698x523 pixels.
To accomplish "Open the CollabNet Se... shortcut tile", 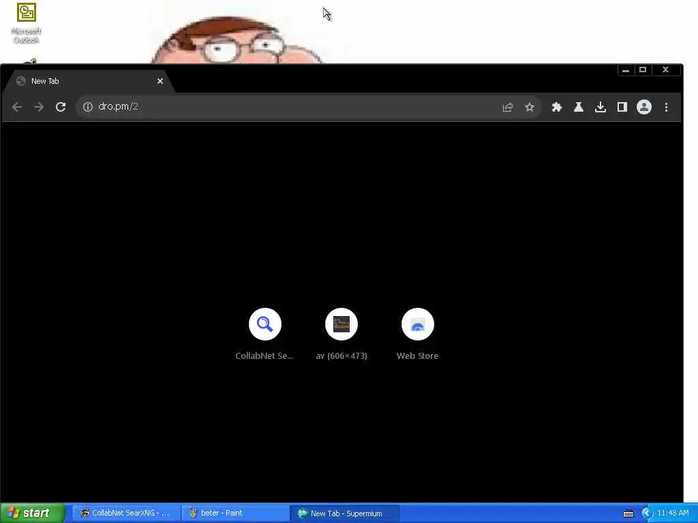I will (264, 334).
